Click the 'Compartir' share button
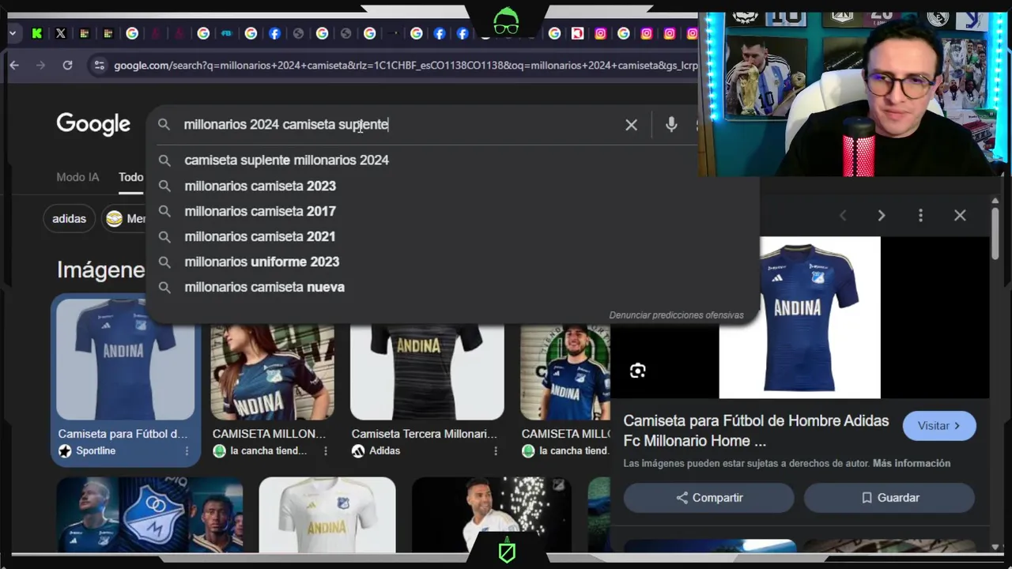The image size is (1012, 569). (x=709, y=498)
